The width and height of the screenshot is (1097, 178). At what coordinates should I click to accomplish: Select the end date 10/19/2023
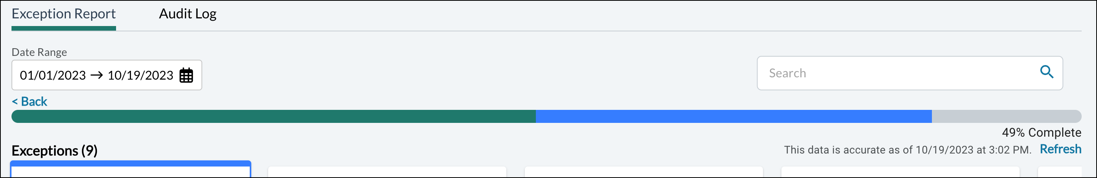coord(140,75)
